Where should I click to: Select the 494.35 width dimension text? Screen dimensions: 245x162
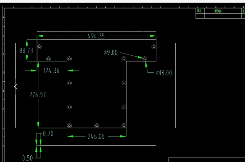[96, 36]
